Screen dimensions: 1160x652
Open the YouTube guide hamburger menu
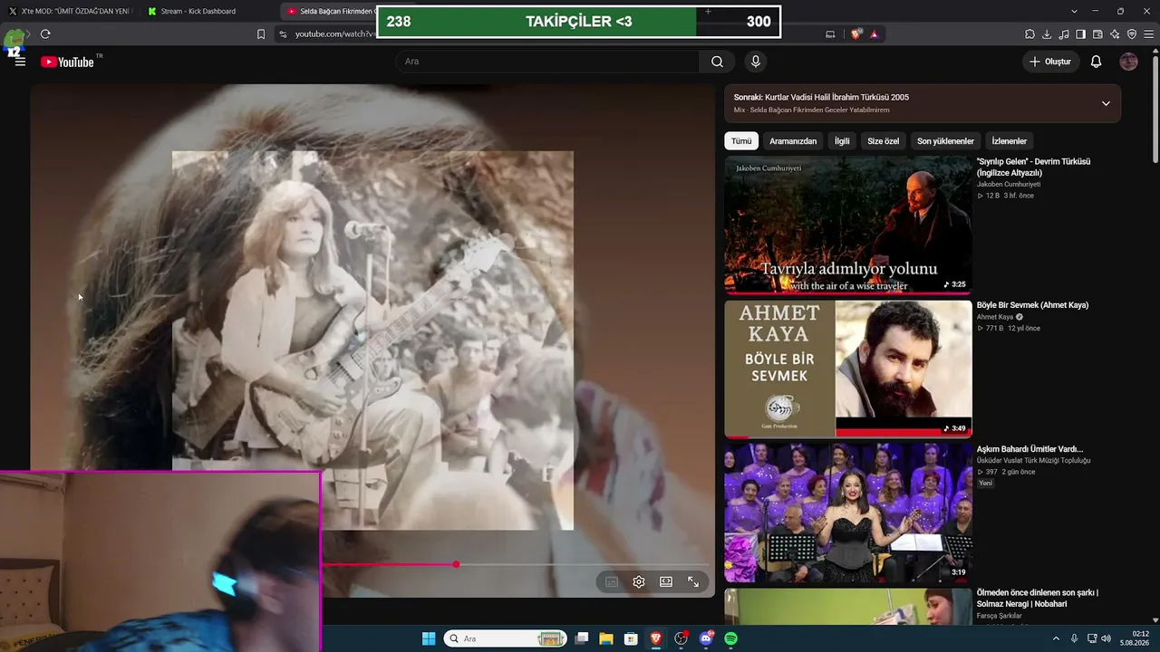click(x=20, y=62)
